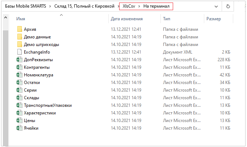This screenshot has height=147, width=247.
Task: Select the ТранспортныеУпаковки file name
Action: [x=48, y=105]
